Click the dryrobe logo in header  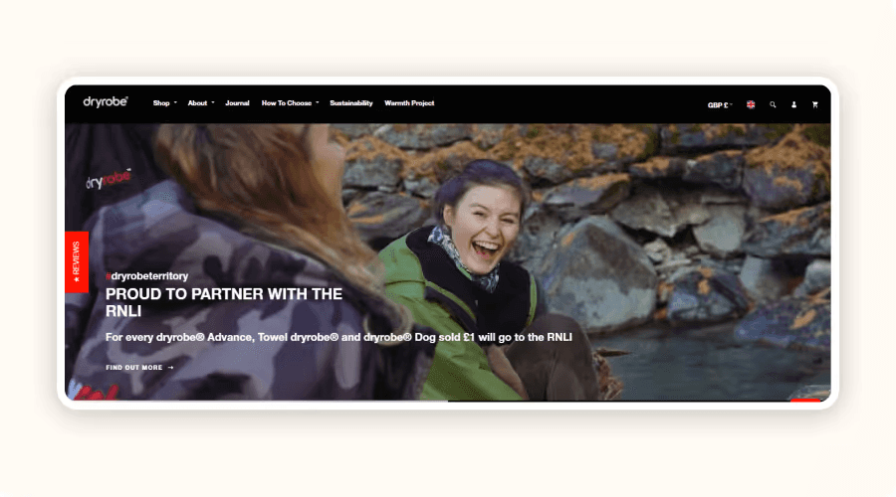click(x=106, y=102)
